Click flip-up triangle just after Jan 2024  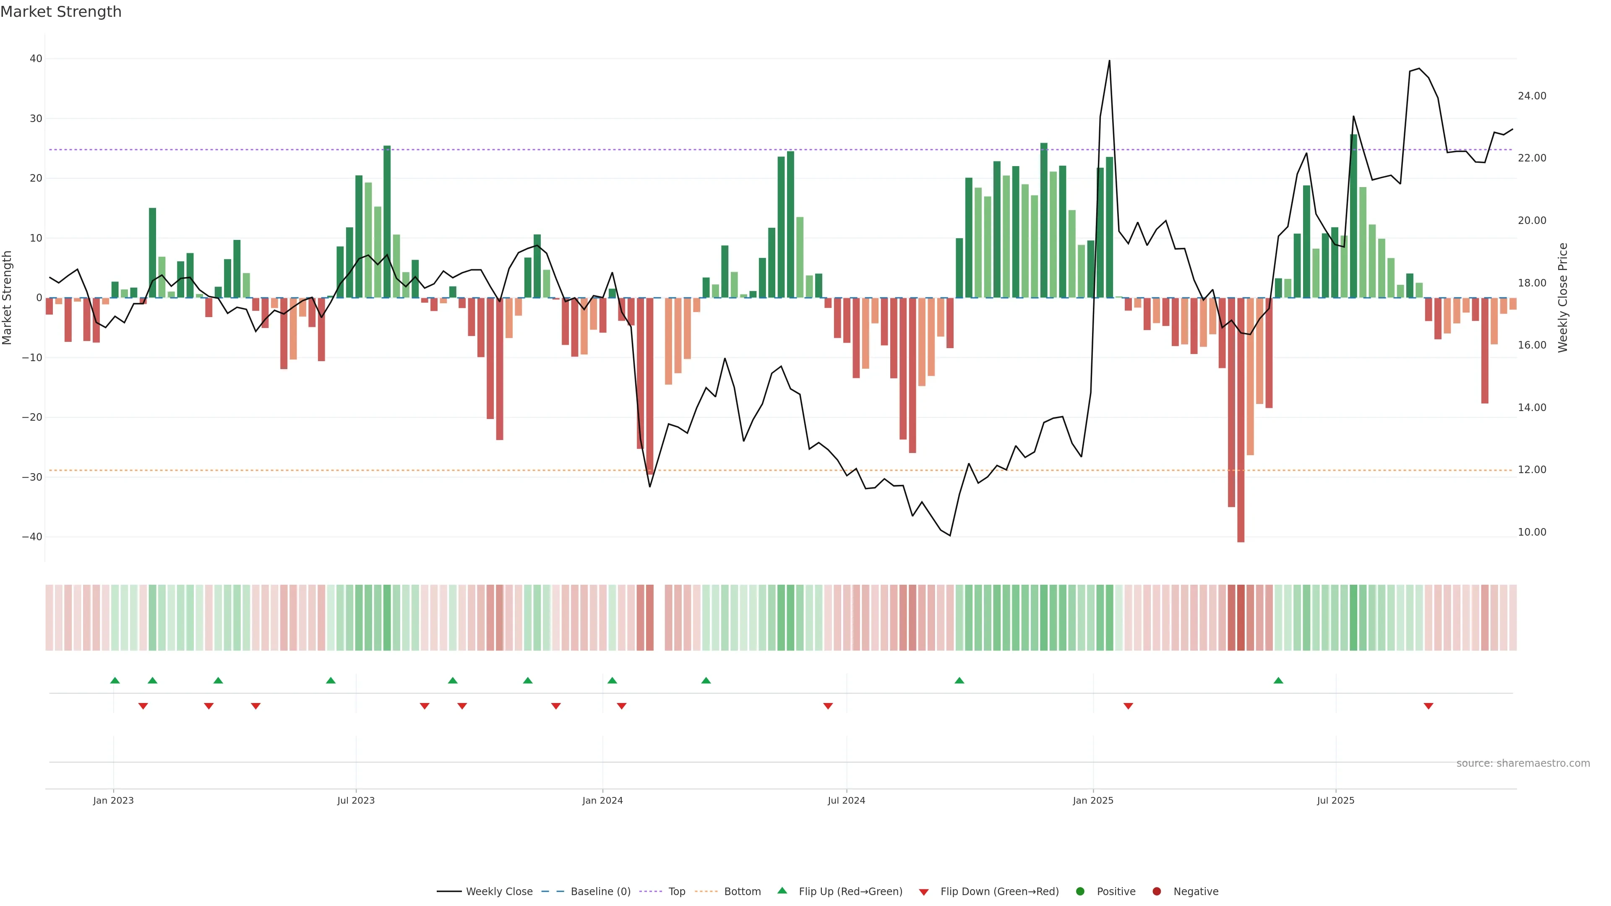click(612, 680)
